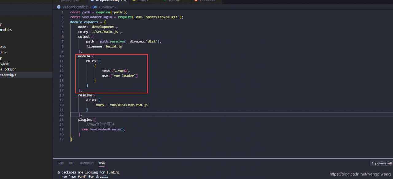The height and width of the screenshot is (179, 393).
Task: Click the 'vue/dist/vue.esm.js' string
Action: [x=129, y=105]
